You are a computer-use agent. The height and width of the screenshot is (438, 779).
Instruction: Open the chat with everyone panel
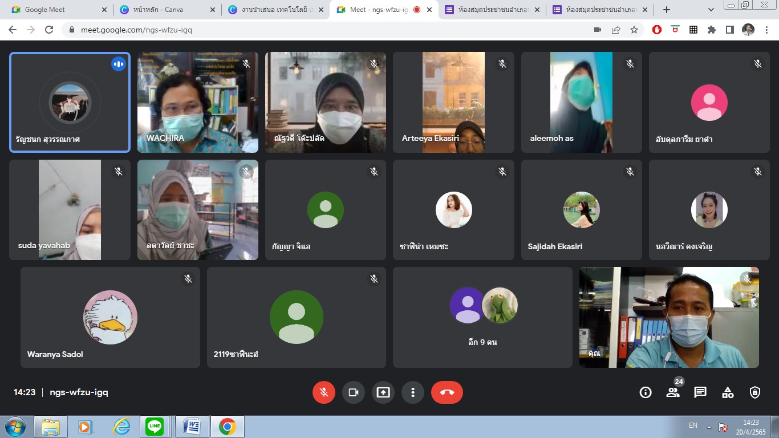pyautogui.click(x=700, y=392)
